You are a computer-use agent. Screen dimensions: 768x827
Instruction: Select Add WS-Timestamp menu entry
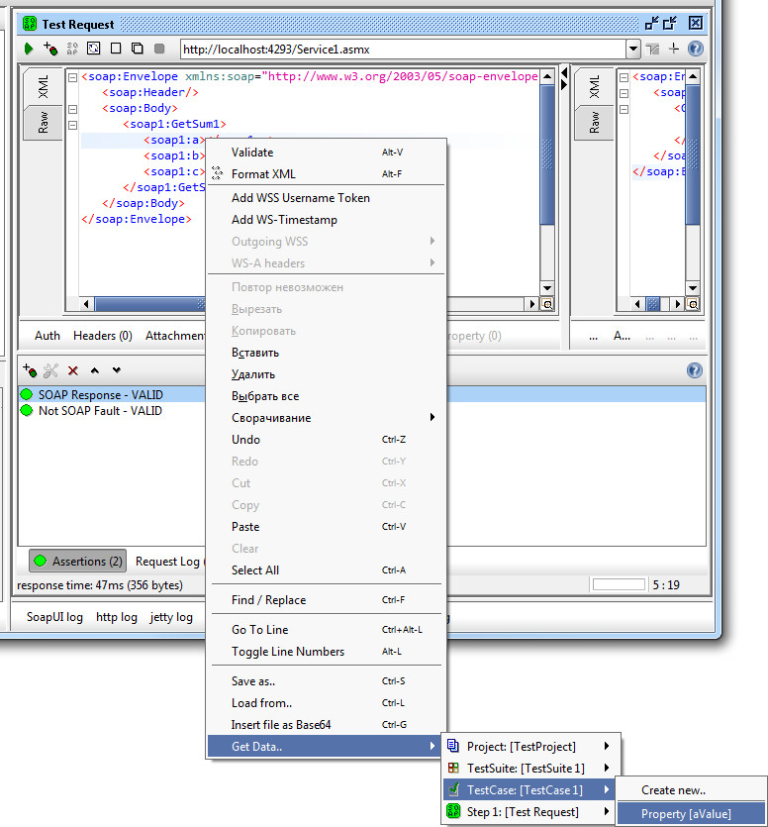click(327, 220)
